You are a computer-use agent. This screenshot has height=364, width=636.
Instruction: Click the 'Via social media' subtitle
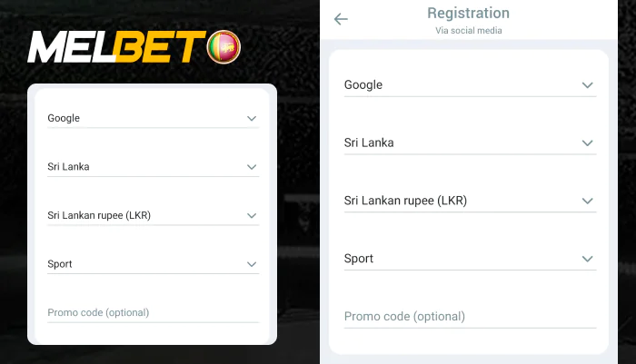coord(468,31)
